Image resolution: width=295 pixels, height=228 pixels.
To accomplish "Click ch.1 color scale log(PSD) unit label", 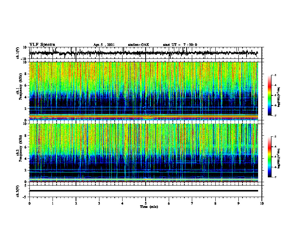I will coord(279,97).
